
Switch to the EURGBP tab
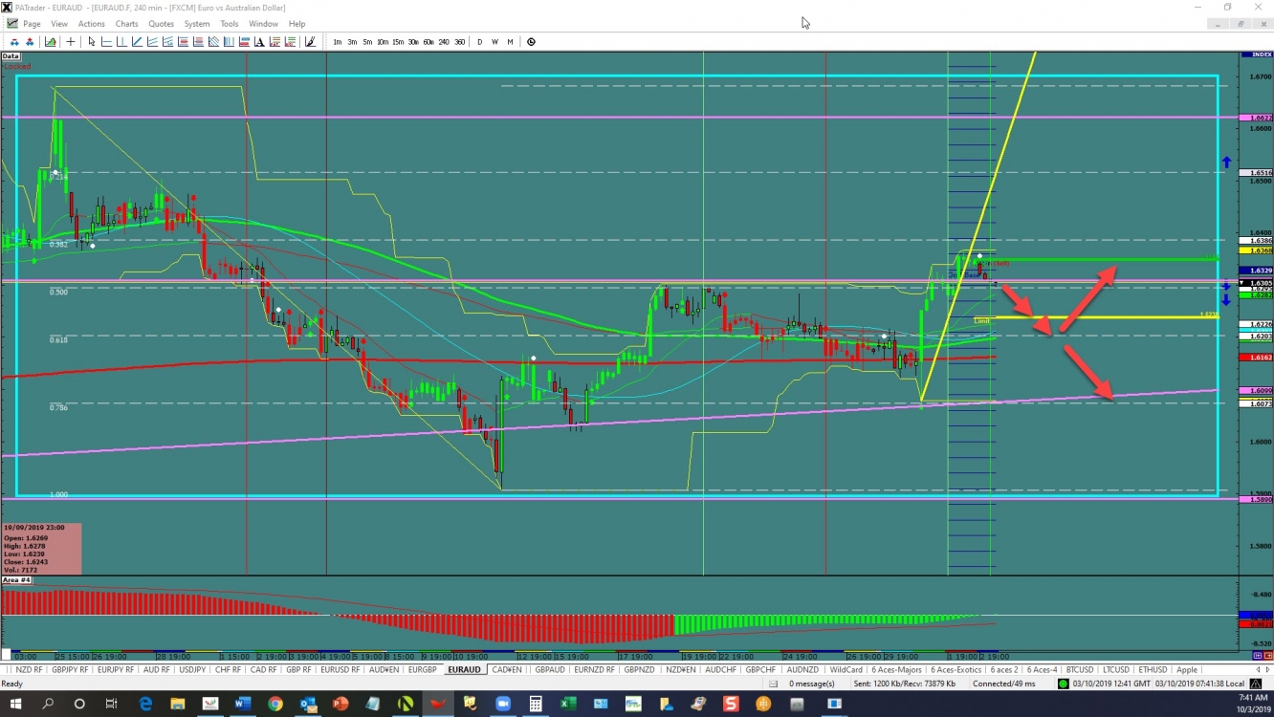tap(422, 669)
